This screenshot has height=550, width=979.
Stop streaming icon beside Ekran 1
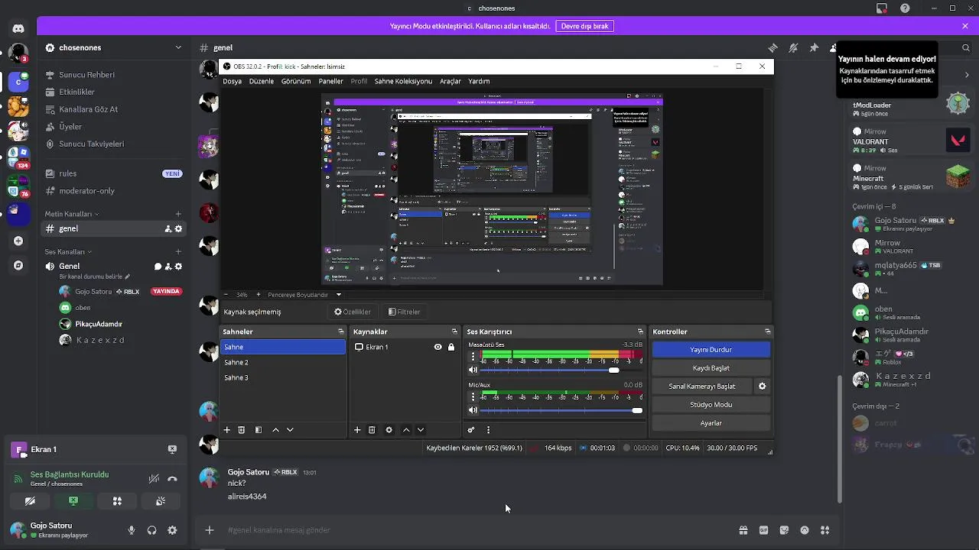pyautogui.click(x=172, y=449)
